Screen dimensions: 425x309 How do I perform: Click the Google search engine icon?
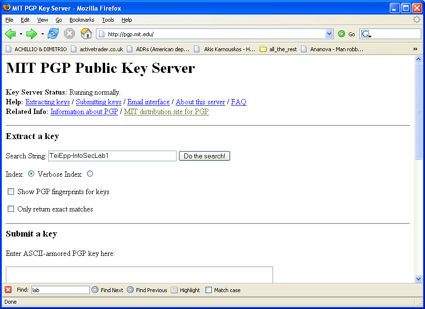point(366,34)
